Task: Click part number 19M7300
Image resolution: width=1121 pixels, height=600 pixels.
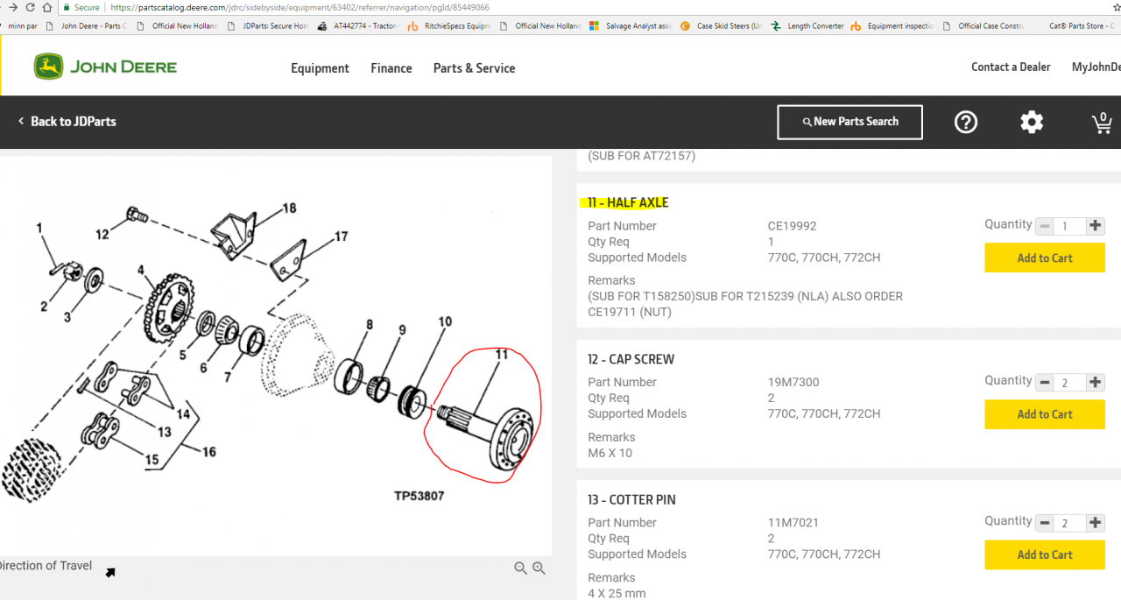Action: click(x=793, y=382)
